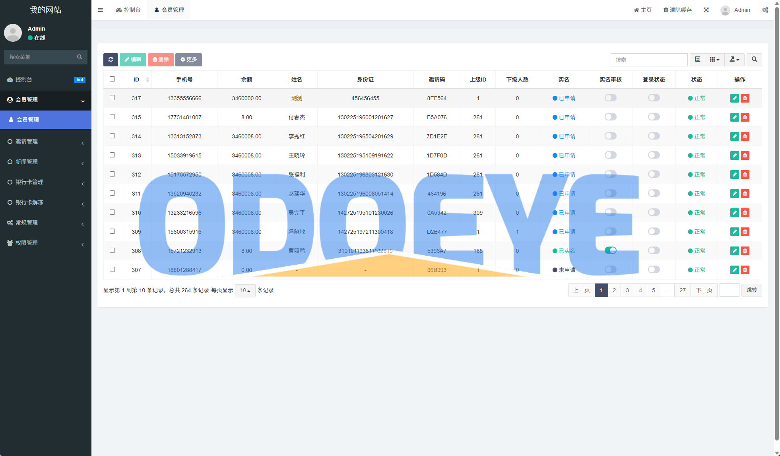Click the hamburger sidebar toggle icon

pos(100,10)
